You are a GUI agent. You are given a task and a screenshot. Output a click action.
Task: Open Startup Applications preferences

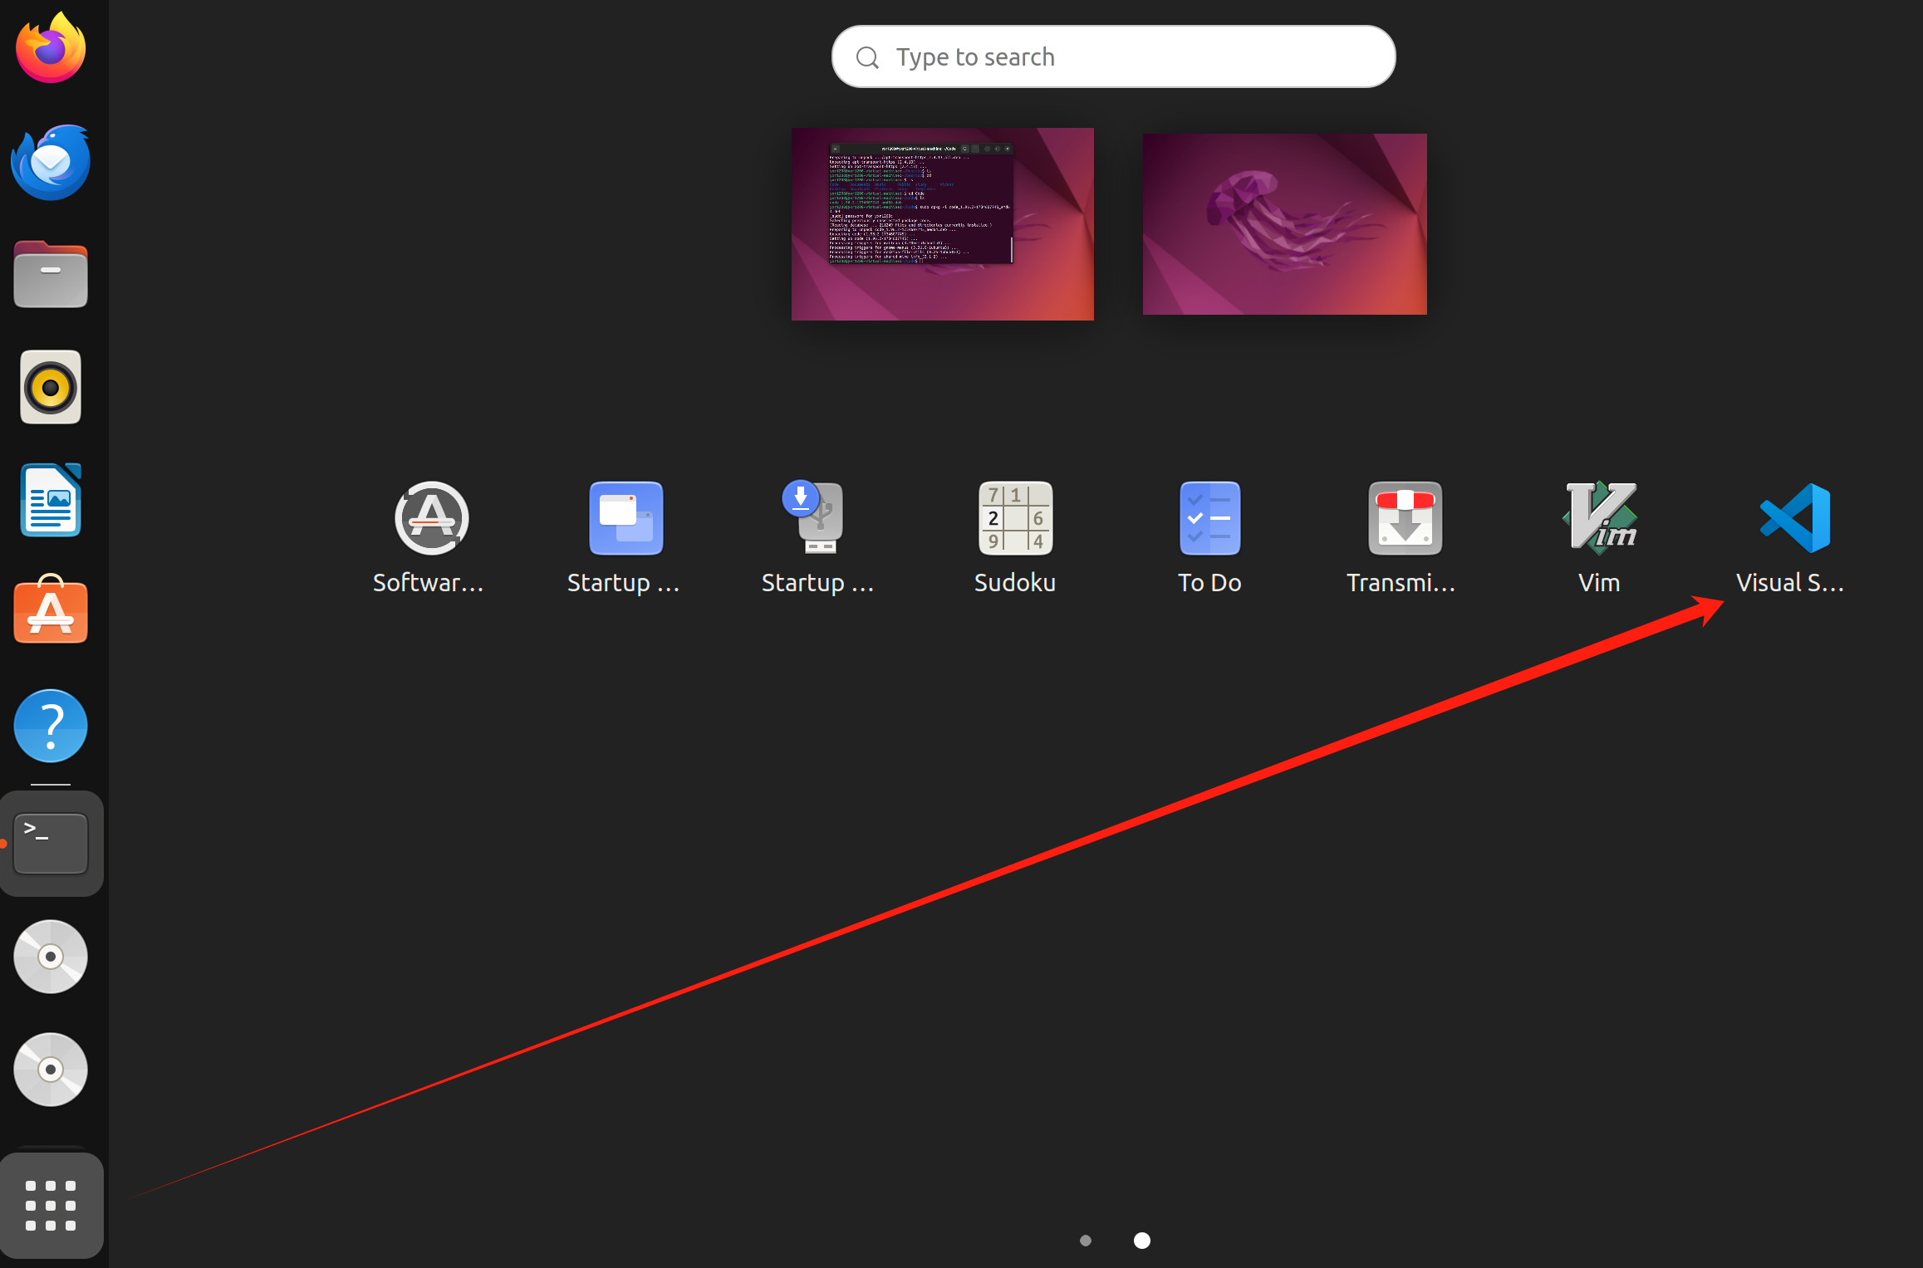[625, 519]
